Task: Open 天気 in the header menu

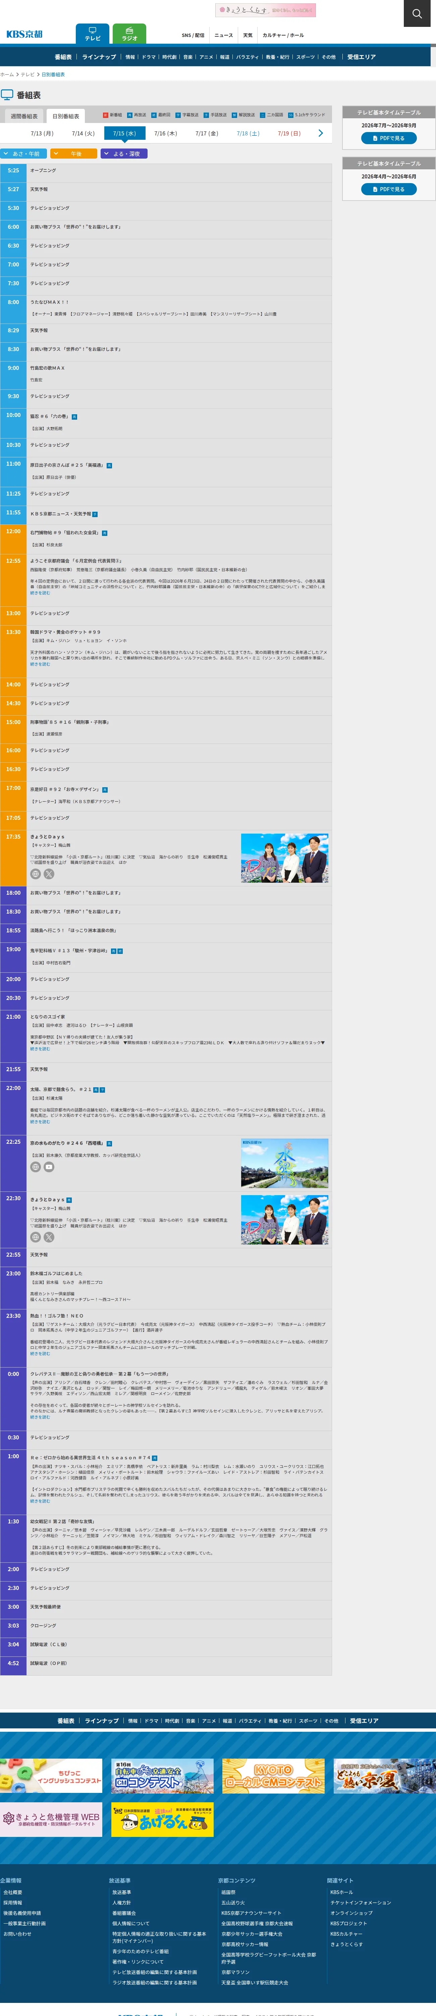Action: [x=248, y=35]
